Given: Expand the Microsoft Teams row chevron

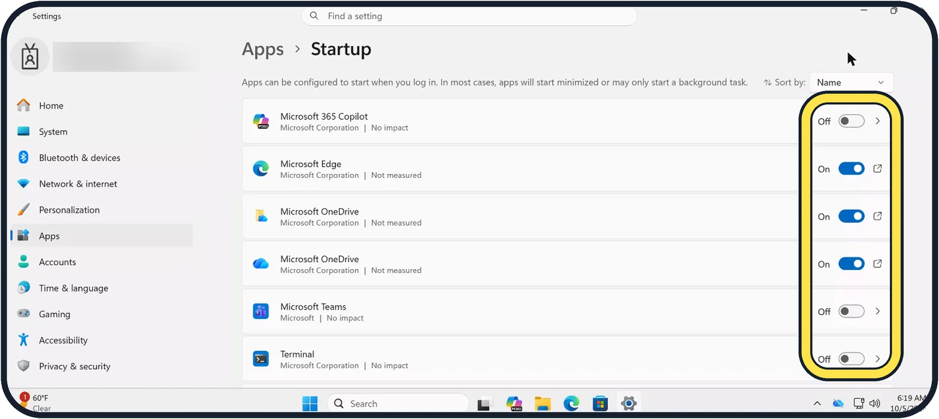Looking at the screenshot, I should [x=878, y=311].
